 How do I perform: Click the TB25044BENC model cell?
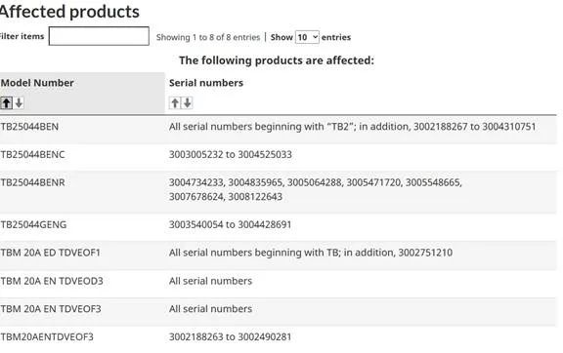pyautogui.click(x=32, y=154)
